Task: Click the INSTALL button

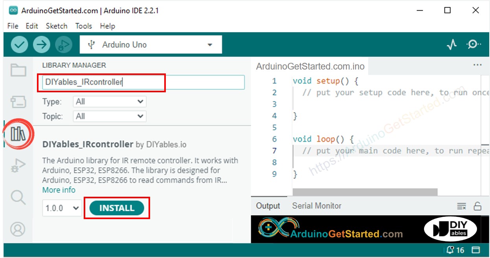Action: pos(117,208)
